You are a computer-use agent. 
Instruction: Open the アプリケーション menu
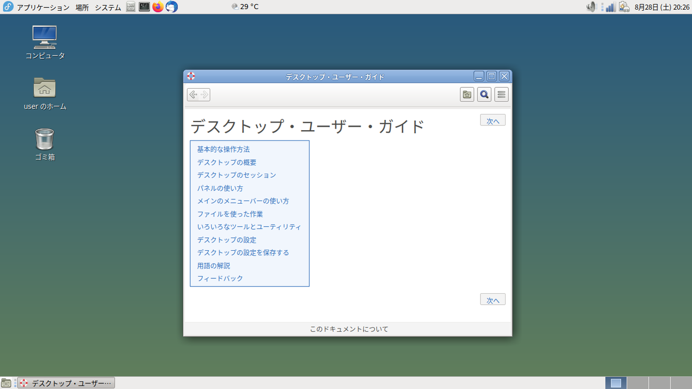[43, 8]
